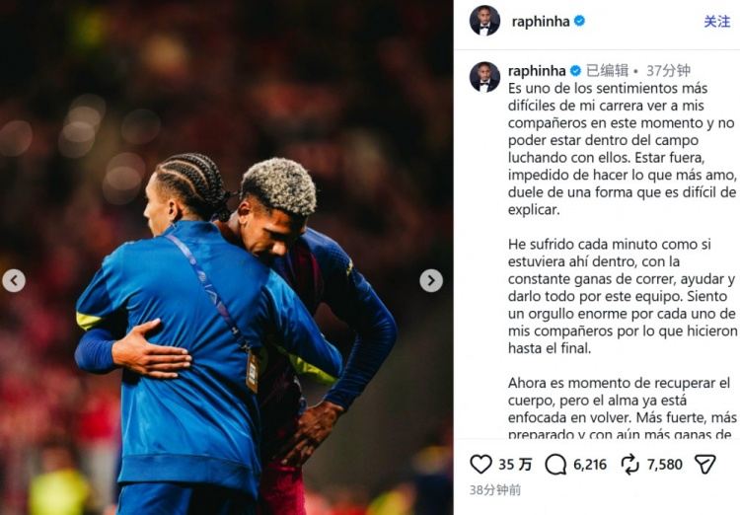Open the raphinha username link in the header
Viewport: 740px width, 515px height.
tap(541, 22)
